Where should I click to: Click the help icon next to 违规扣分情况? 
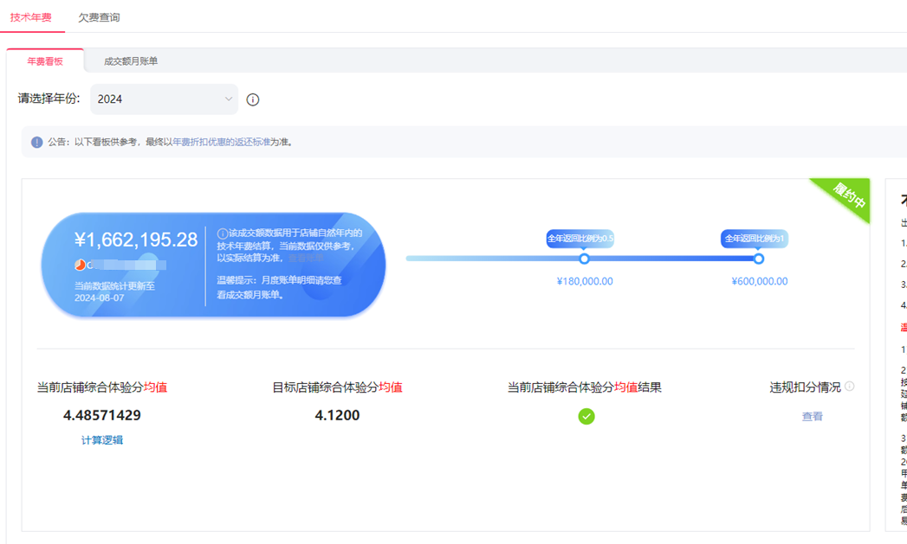(850, 387)
